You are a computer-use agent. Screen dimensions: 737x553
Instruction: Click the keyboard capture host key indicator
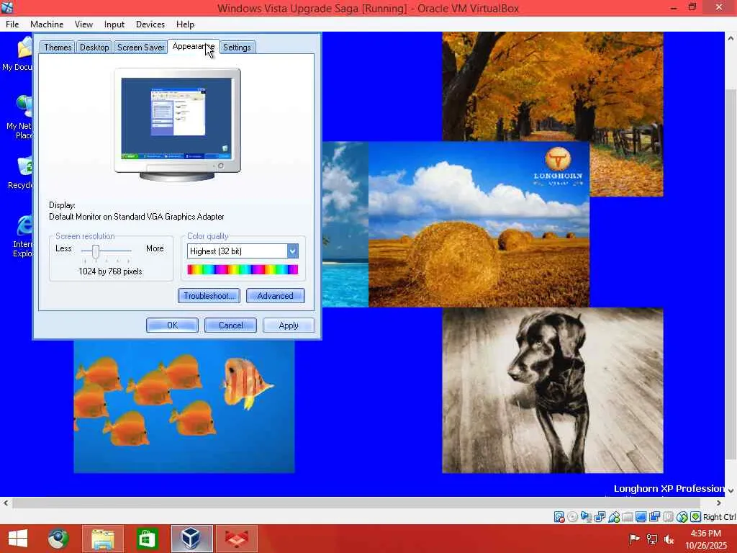(x=695, y=517)
